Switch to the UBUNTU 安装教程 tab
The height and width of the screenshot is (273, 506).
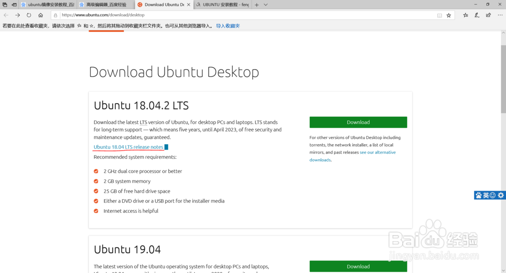[223, 5]
